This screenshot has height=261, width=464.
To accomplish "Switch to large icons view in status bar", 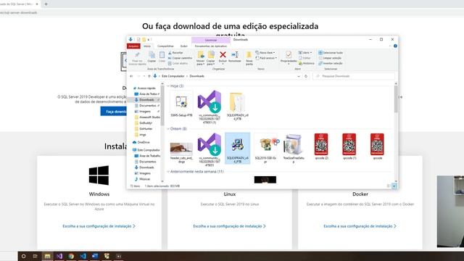I will coord(394,186).
